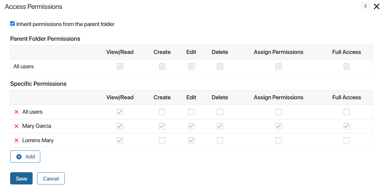
Task: Toggle Inherit permissions from the parent folder
Action: click(x=13, y=24)
